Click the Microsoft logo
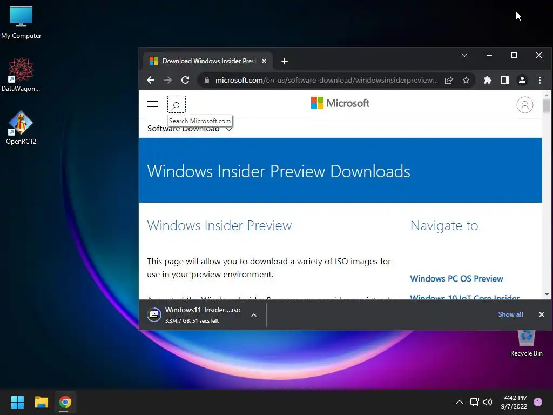 [x=340, y=103]
